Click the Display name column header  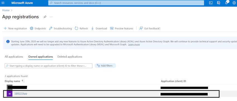pyautogui.click(x=12, y=81)
